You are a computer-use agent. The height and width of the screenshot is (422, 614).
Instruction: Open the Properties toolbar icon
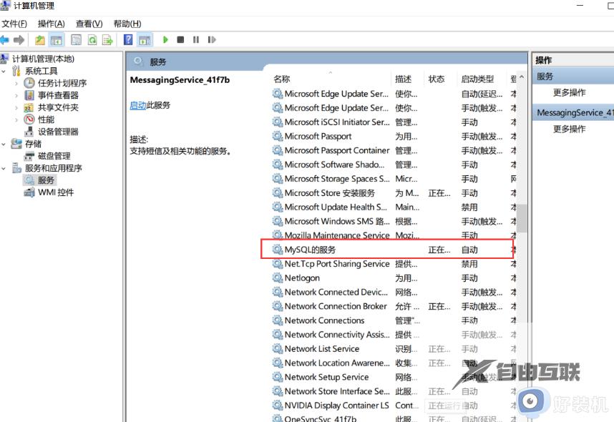pyautogui.click(x=77, y=39)
